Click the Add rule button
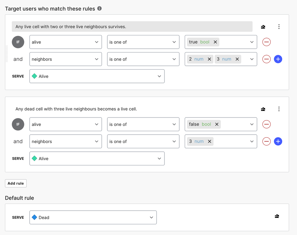The width and height of the screenshot is (297, 235). 16,183
